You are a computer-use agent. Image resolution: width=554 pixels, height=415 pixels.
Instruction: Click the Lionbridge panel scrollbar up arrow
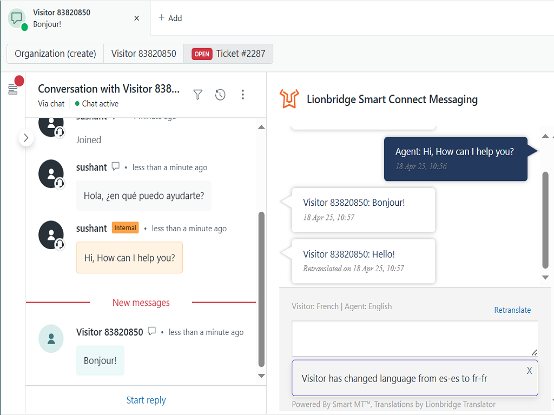(545, 136)
